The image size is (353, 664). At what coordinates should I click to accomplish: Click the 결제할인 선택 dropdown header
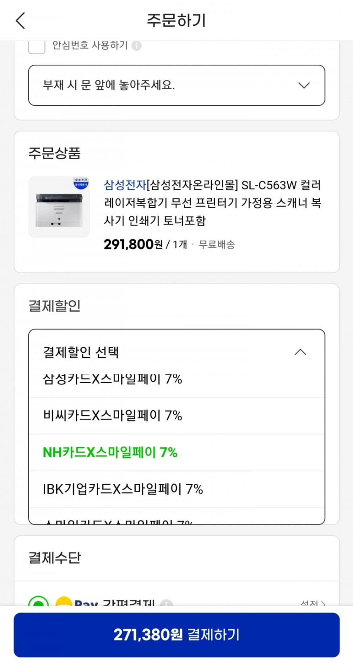(x=169, y=352)
